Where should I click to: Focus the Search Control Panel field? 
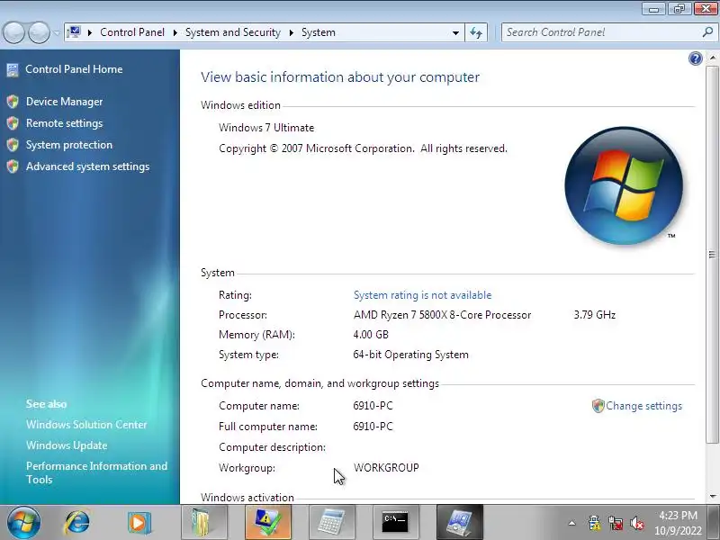coord(601,32)
